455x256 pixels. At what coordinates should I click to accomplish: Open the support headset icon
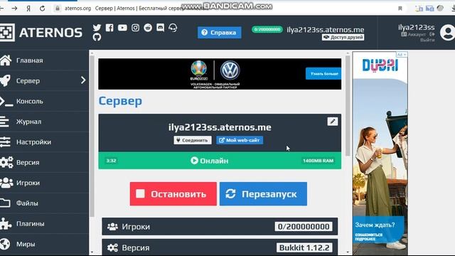pos(173,28)
